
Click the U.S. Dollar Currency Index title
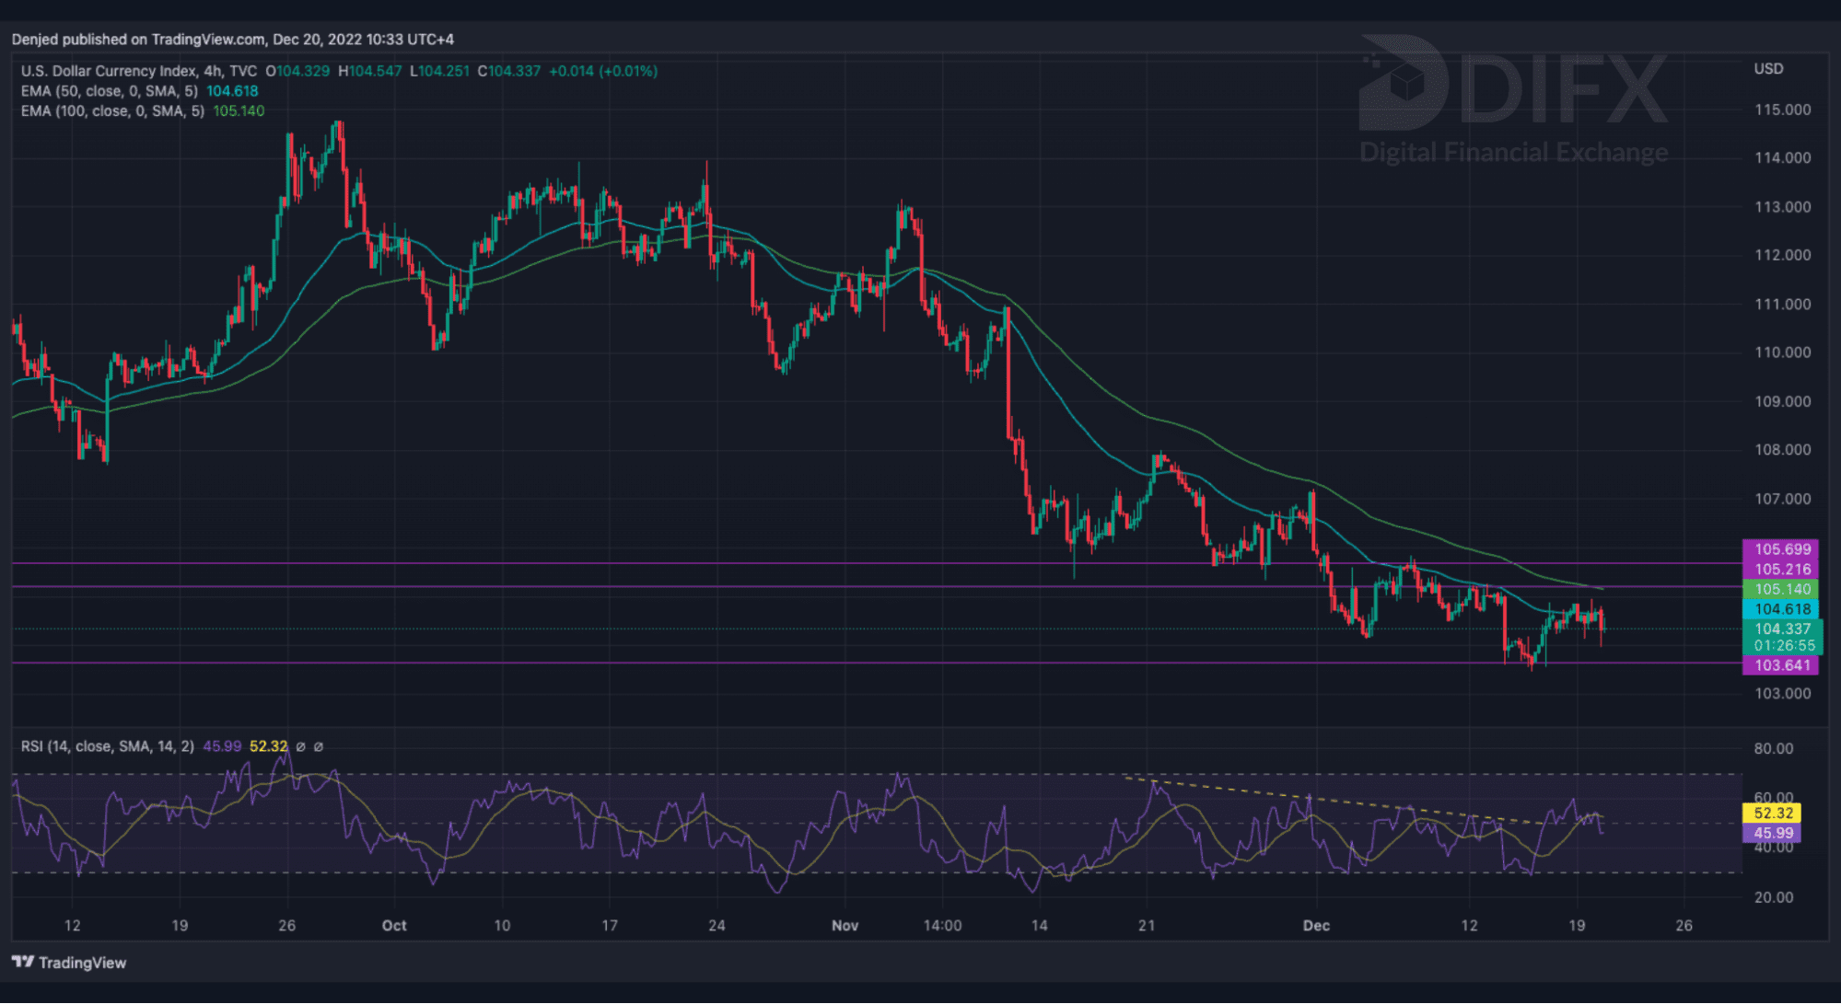(x=138, y=71)
